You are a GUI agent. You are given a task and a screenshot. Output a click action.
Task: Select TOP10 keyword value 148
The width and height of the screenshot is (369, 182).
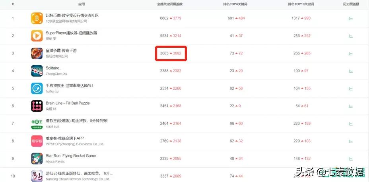point(297,159)
